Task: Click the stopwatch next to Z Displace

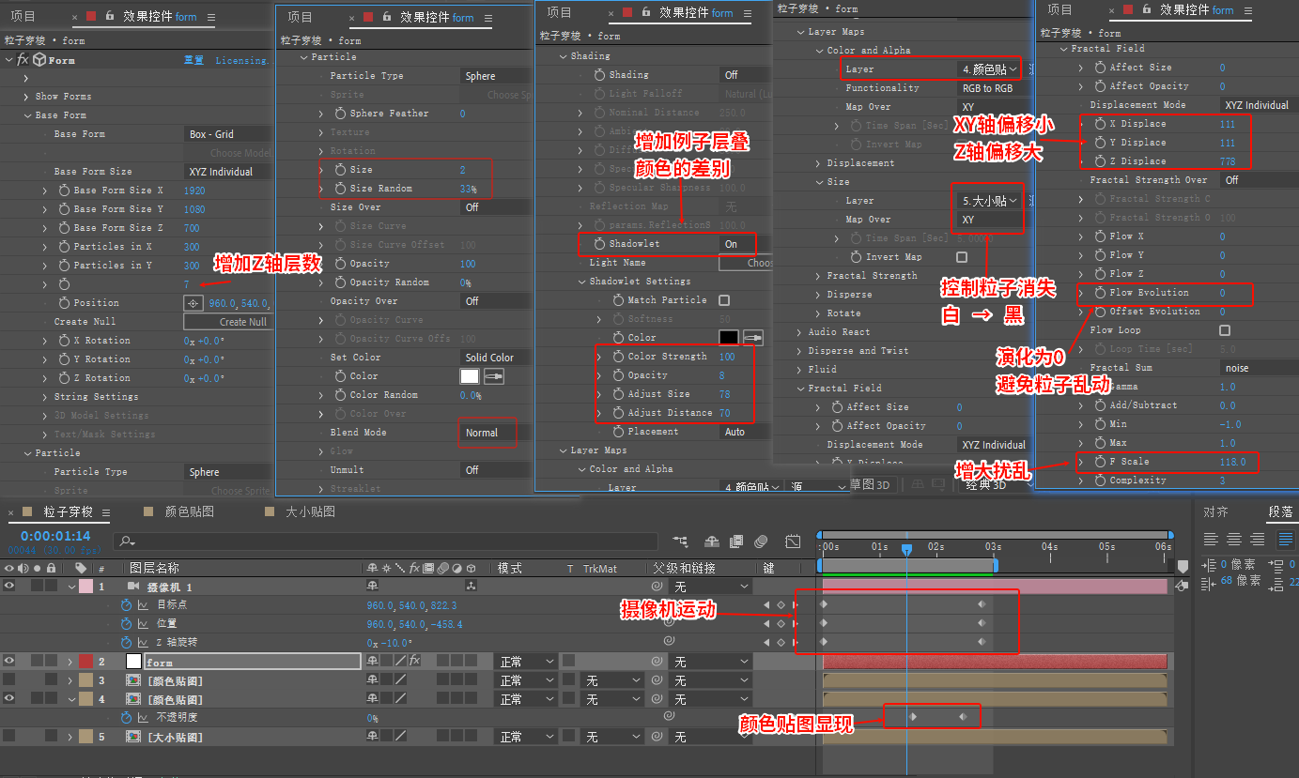Action: [1100, 161]
